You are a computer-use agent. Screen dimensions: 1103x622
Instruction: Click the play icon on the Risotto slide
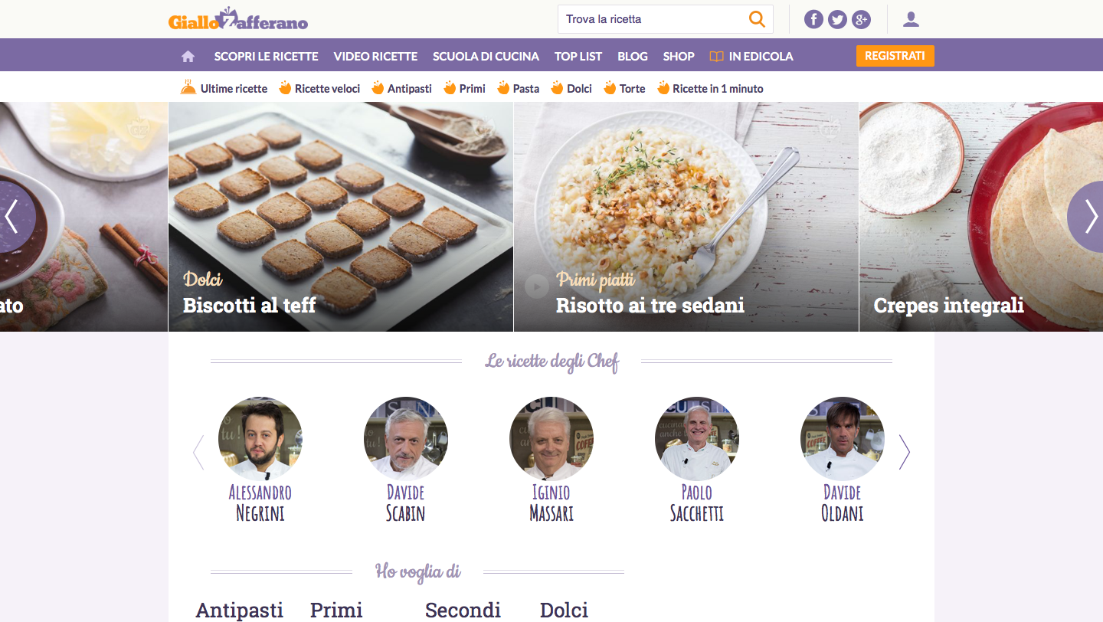(x=537, y=286)
